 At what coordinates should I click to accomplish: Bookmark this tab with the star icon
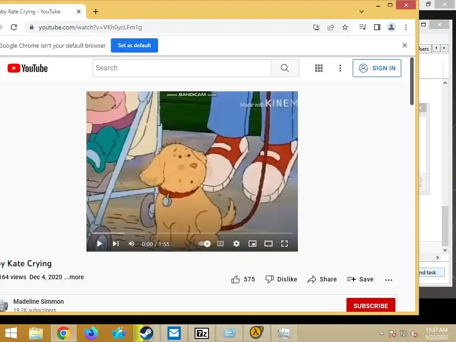tap(345, 27)
